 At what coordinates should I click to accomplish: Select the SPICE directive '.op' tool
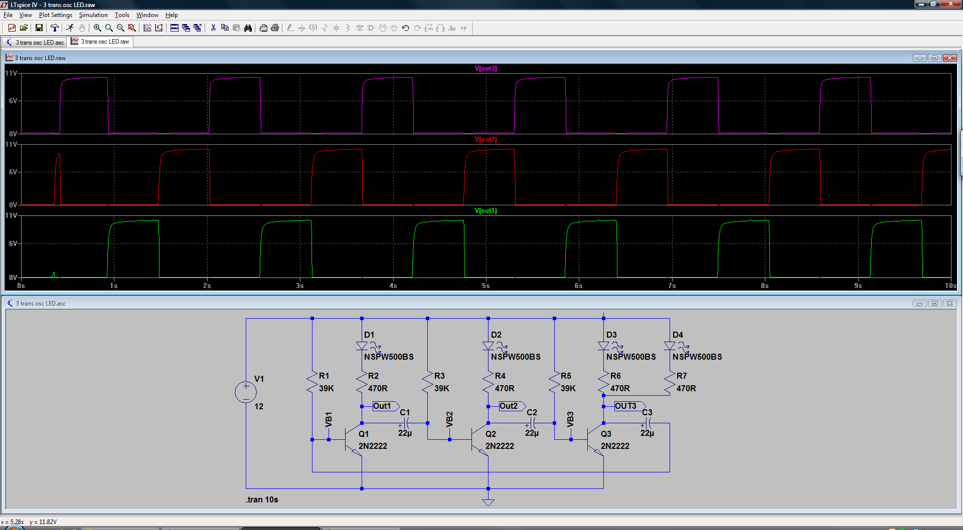click(x=463, y=28)
